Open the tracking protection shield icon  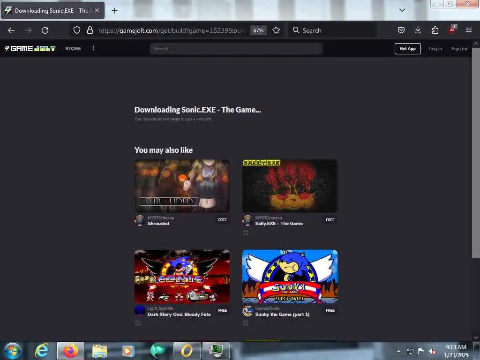77,30
